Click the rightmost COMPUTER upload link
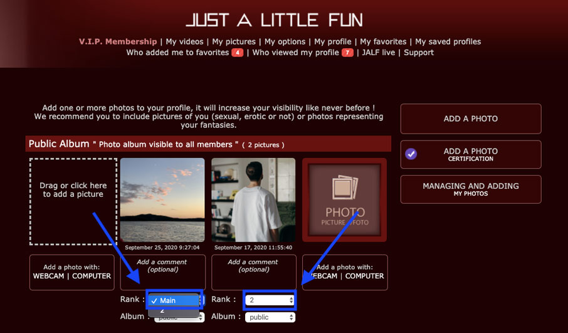The height and width of the screenshot is (333, 568). pos(364,276)
